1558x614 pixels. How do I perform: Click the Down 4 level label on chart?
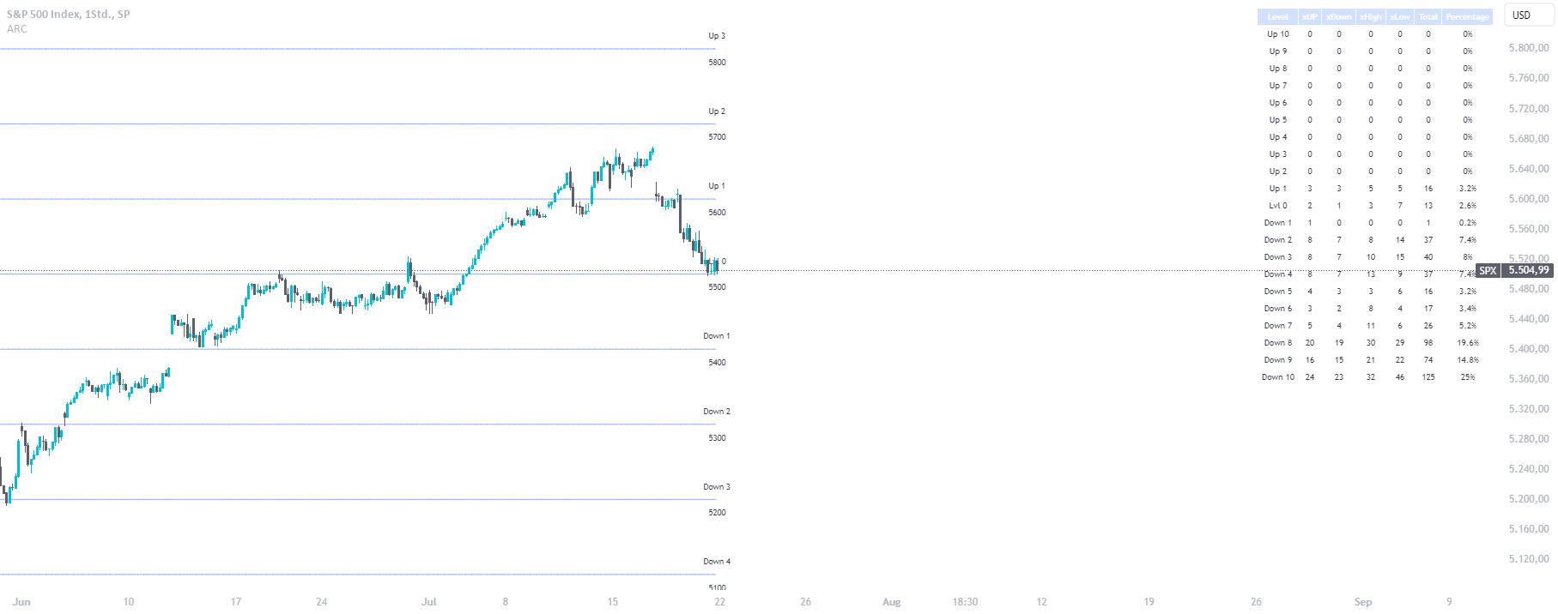[x=716, y=561]
